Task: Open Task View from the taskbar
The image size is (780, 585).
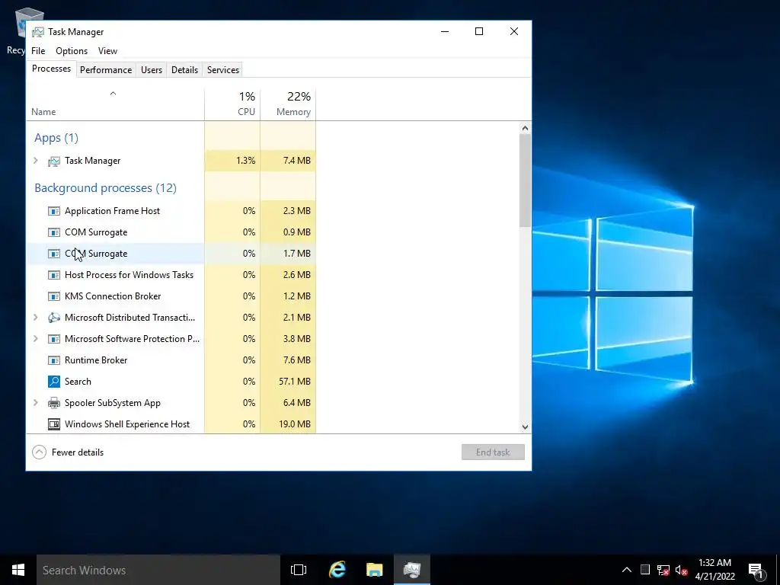Action: tap(299, 570)
